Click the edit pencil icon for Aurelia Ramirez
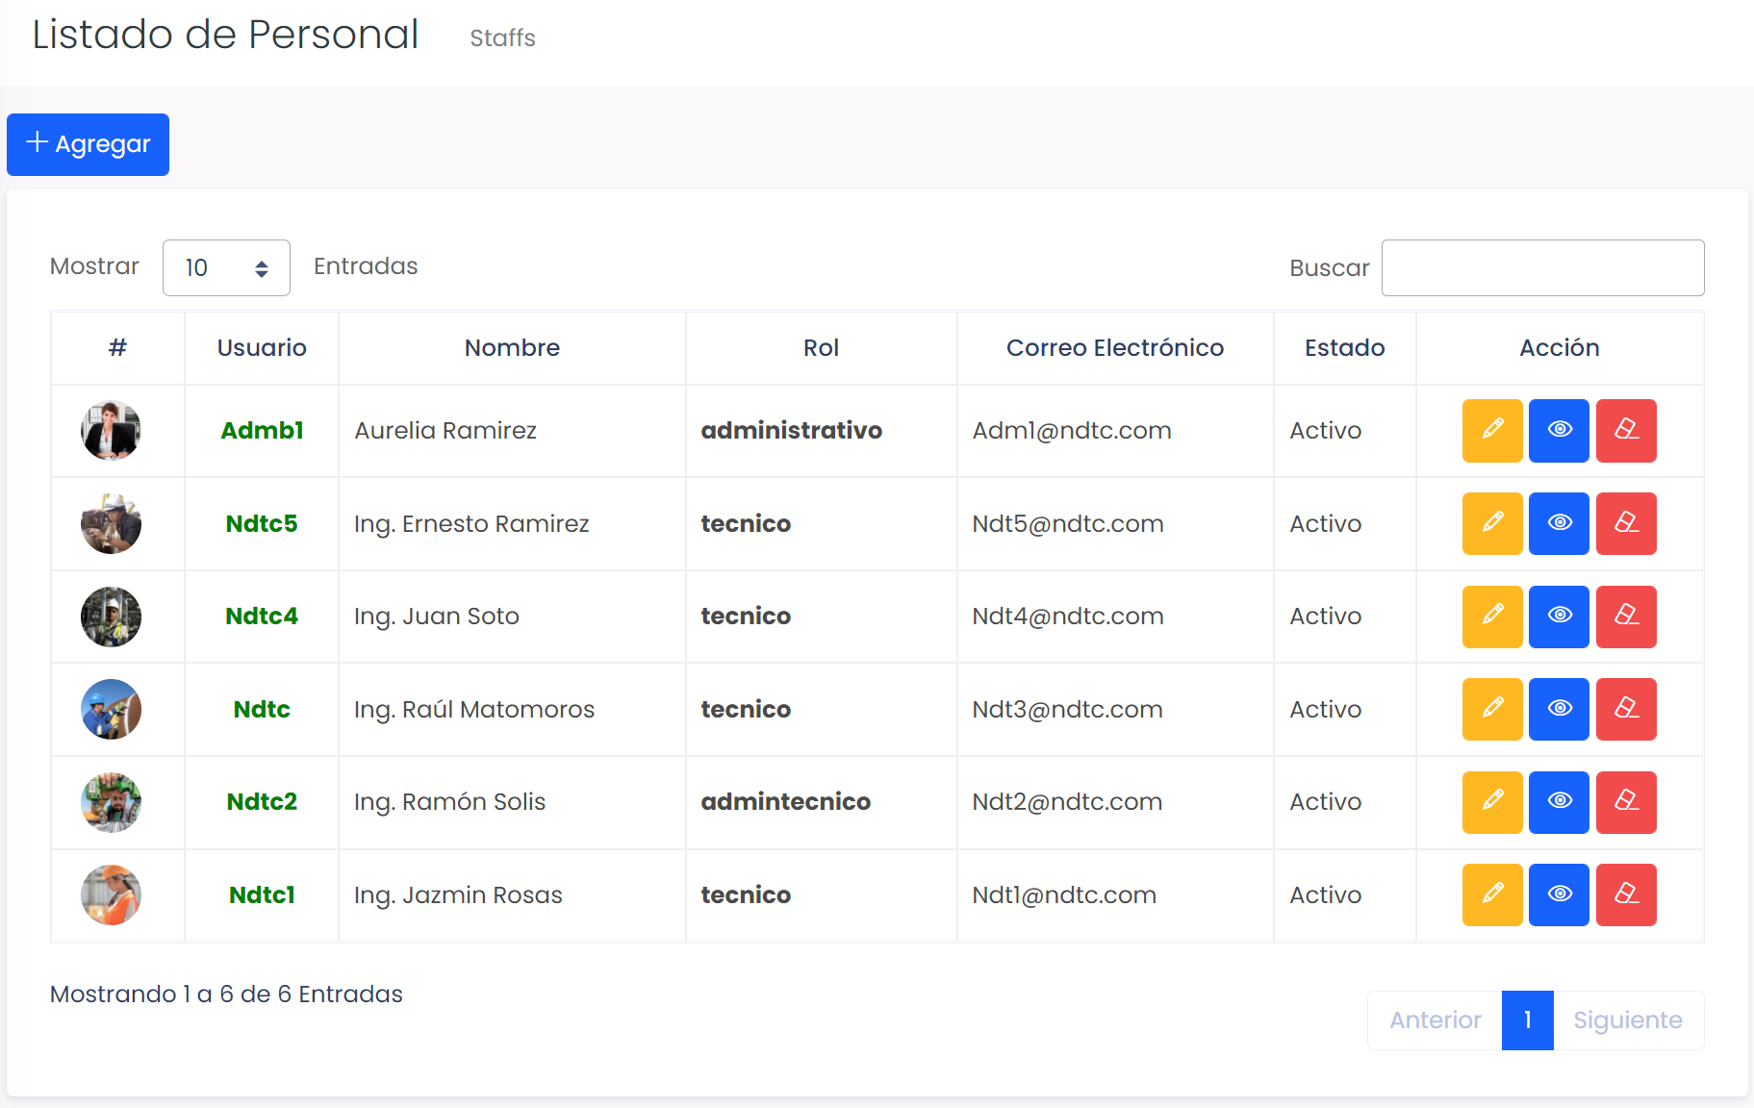 pyautogui.click(x=1491, y=430)
